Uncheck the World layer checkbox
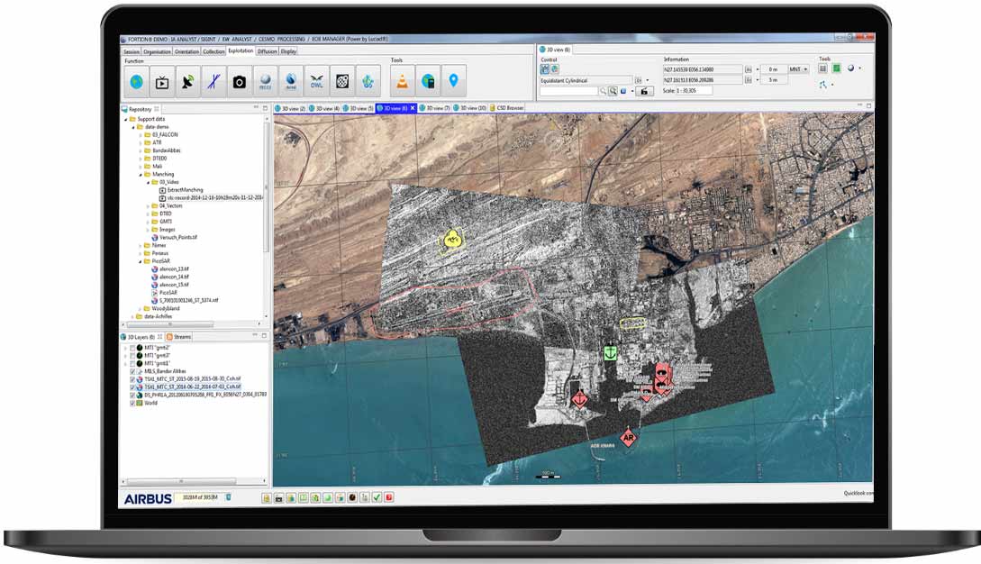 tap(133, 403)
